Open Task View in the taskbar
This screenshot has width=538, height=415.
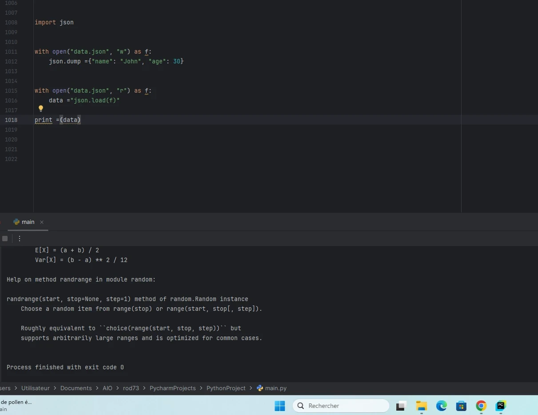pyautogui.click(x=402, y=406)
